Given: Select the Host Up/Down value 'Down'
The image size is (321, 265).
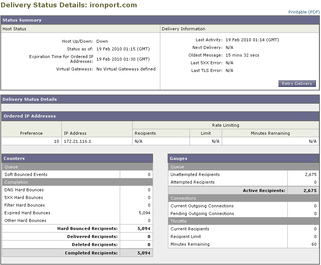Looking at the screenshot, I should tap(102, 41).
